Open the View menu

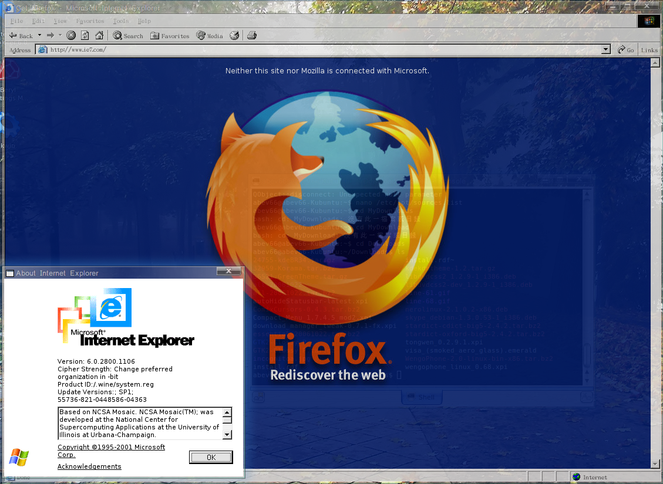60,21
